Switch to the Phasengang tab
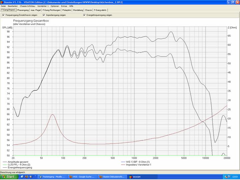The height and width of the screenshot is (180, 240). click(23, 10)
